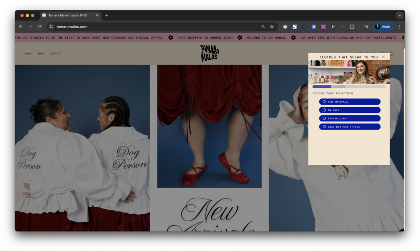Open the Work profile menu

pyautogui.click(x=382, y=27)
